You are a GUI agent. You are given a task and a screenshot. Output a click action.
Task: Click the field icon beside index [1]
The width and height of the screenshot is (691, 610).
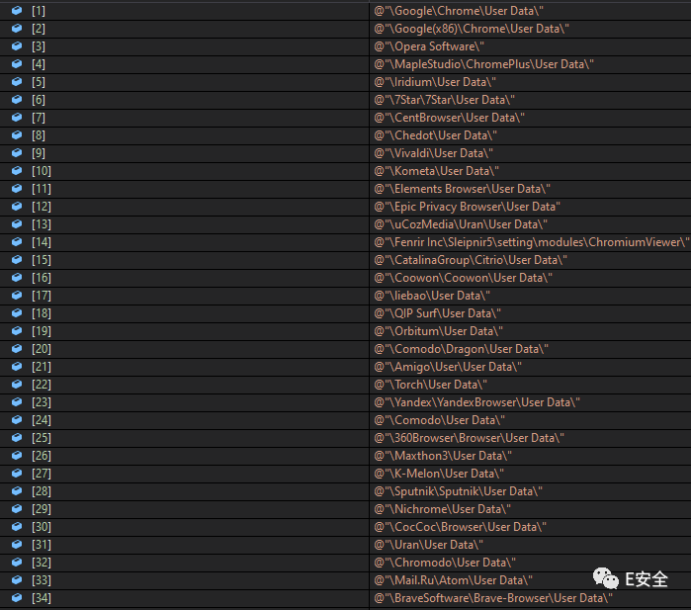coord(17,11)
